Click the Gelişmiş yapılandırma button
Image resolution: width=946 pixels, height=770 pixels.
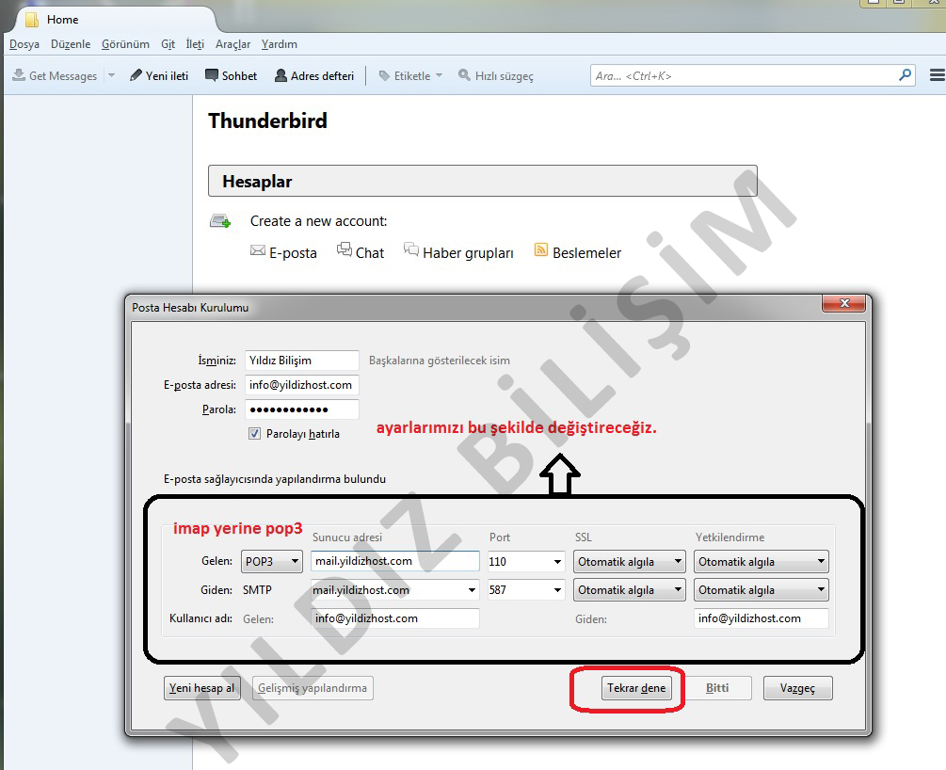[x=313, y=688]
